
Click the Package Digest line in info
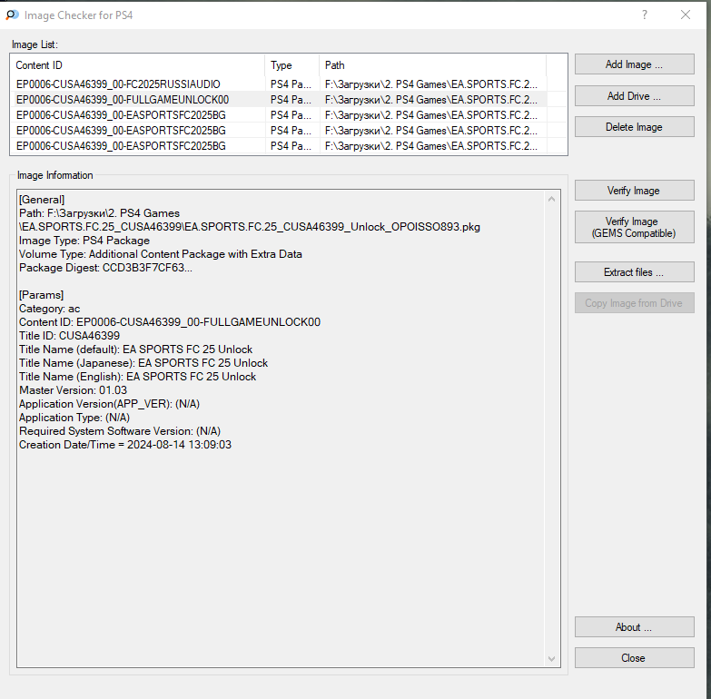coord(105,268)
